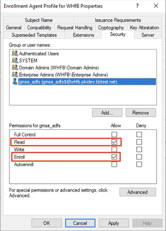Click the SYSTEM group icon
Image resolution: width=166 pixels, height=231 pixels.
(15, 60)
